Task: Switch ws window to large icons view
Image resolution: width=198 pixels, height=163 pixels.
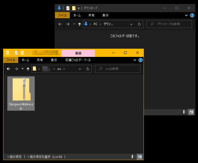Action: [140, 157]
